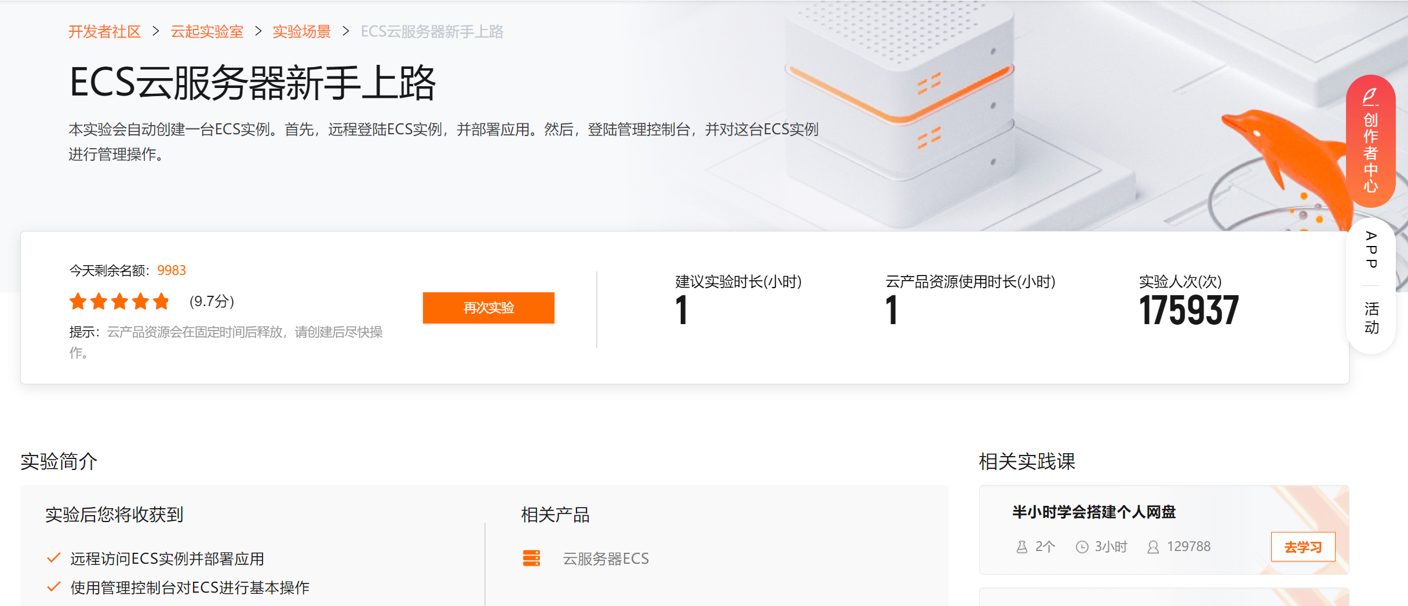Click the 提示 hint text about resources
The image size is (1408, 606).
click(226, 342)
